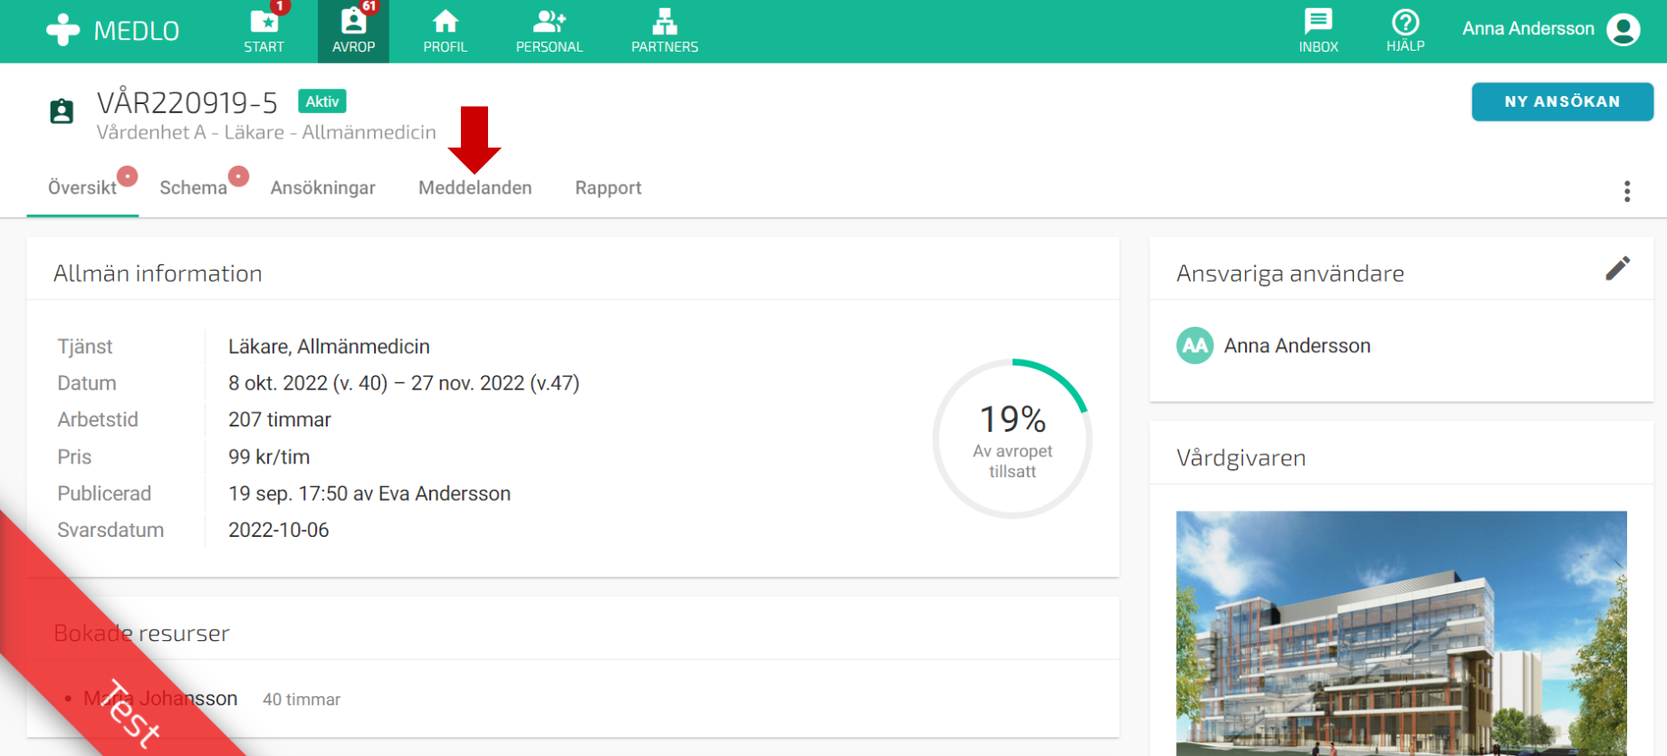Click the notification dot on Översikt tab

(128, 176)
